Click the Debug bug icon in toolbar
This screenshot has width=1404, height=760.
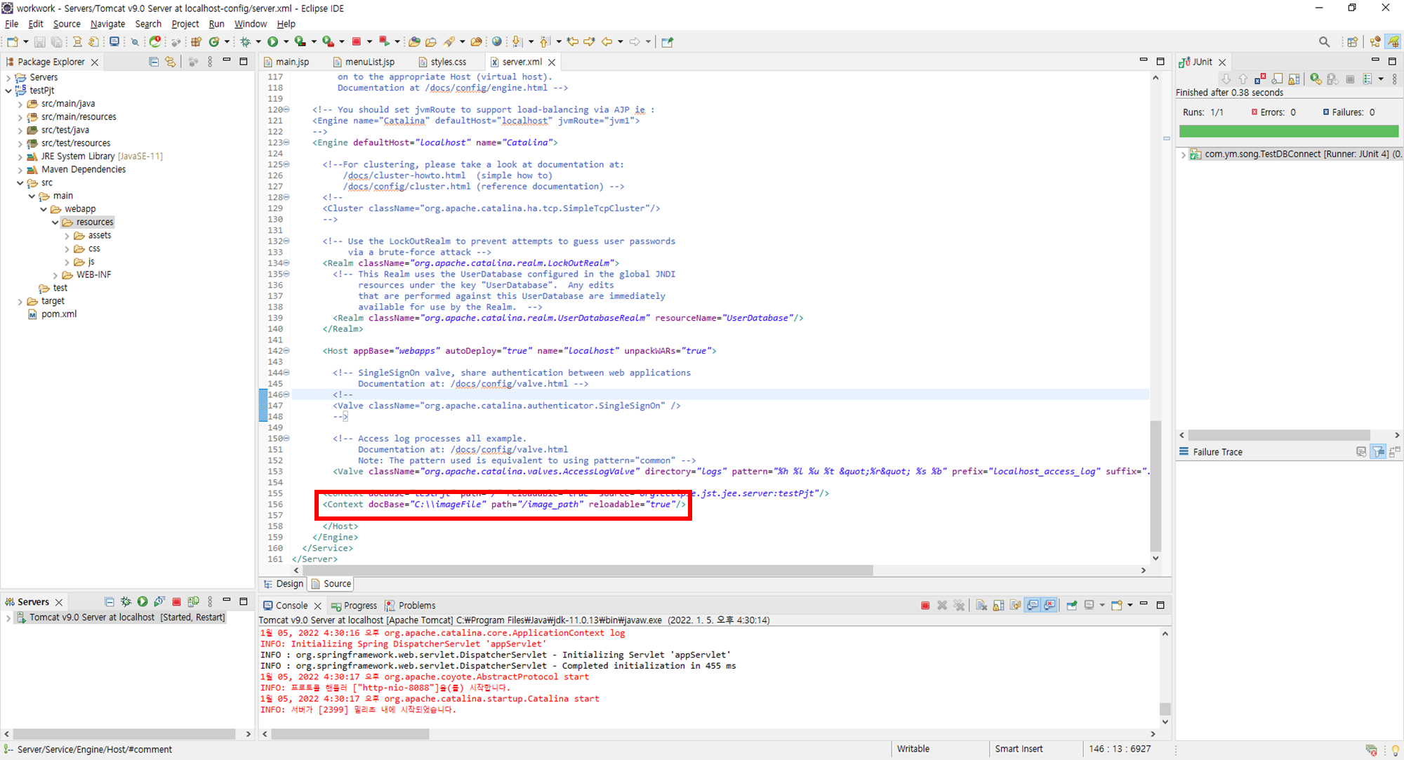tap(246, 42)
